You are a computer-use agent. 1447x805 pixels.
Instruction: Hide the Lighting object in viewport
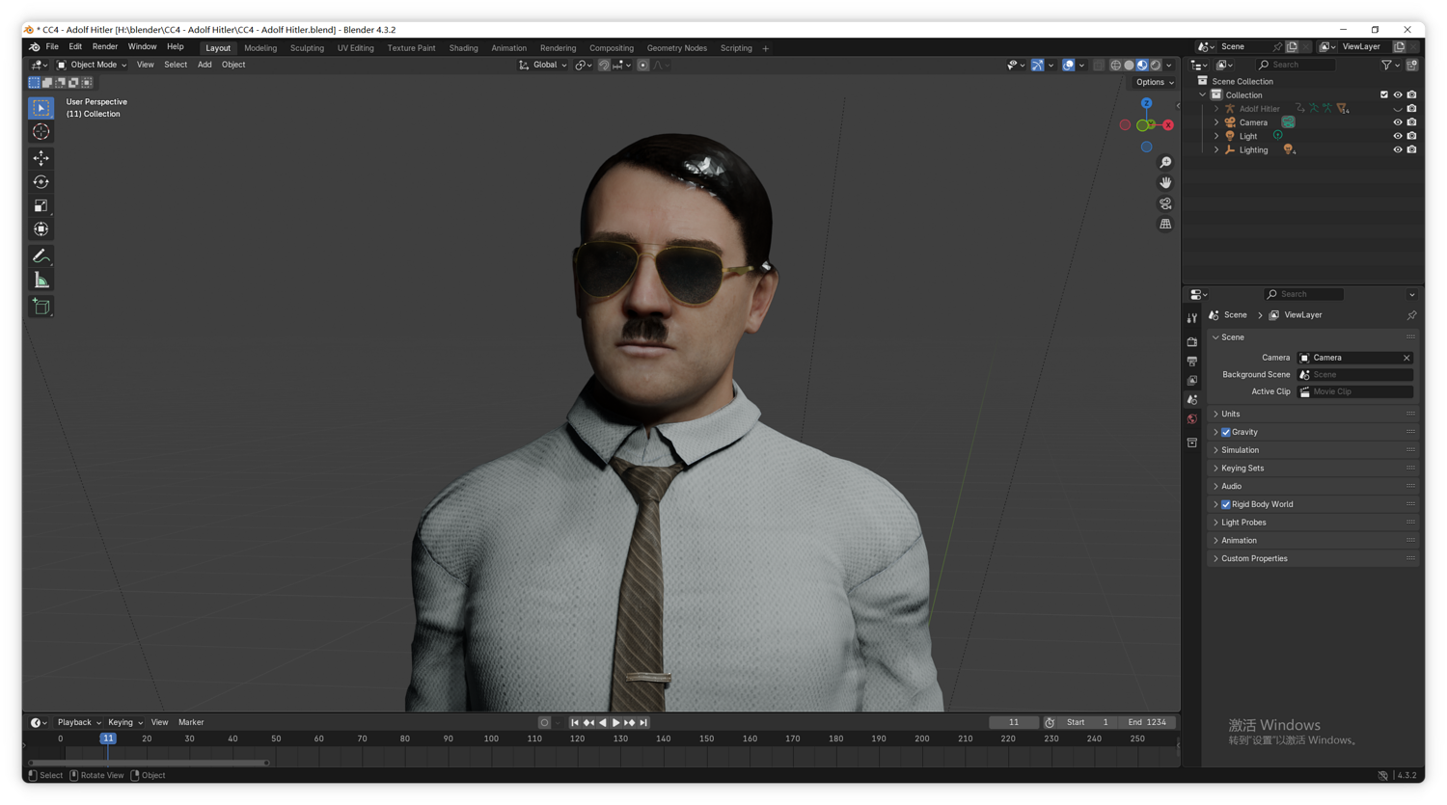1397,150
